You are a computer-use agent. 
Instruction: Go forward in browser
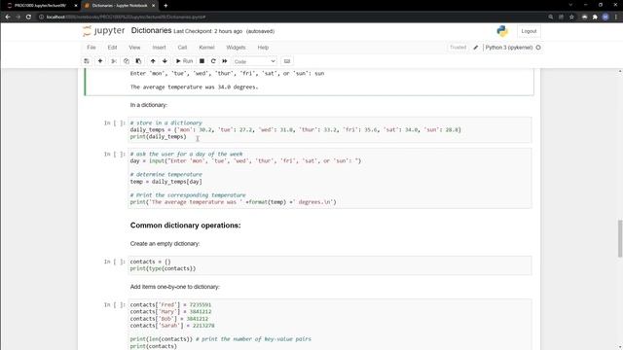click(18, 17)
